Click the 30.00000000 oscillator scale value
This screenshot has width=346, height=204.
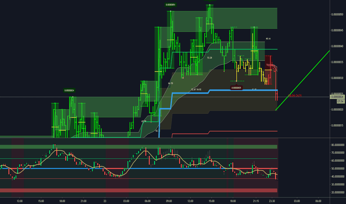[337, 184]
